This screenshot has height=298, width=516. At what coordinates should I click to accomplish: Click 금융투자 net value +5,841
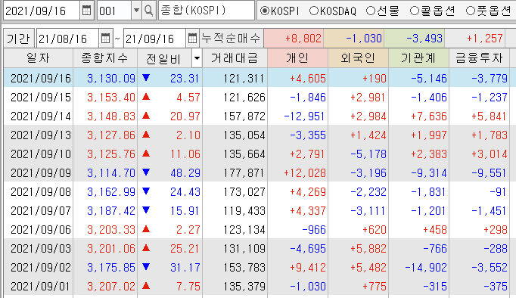click(x=490, y=116)
